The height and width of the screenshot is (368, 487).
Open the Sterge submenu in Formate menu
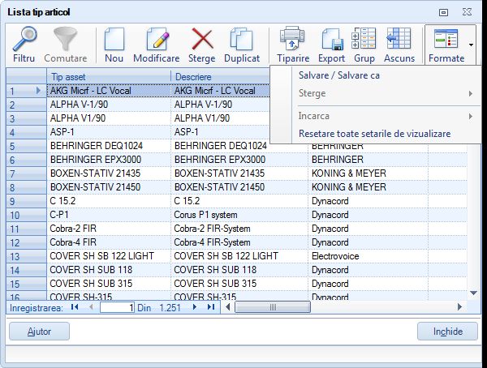(375, 93)
